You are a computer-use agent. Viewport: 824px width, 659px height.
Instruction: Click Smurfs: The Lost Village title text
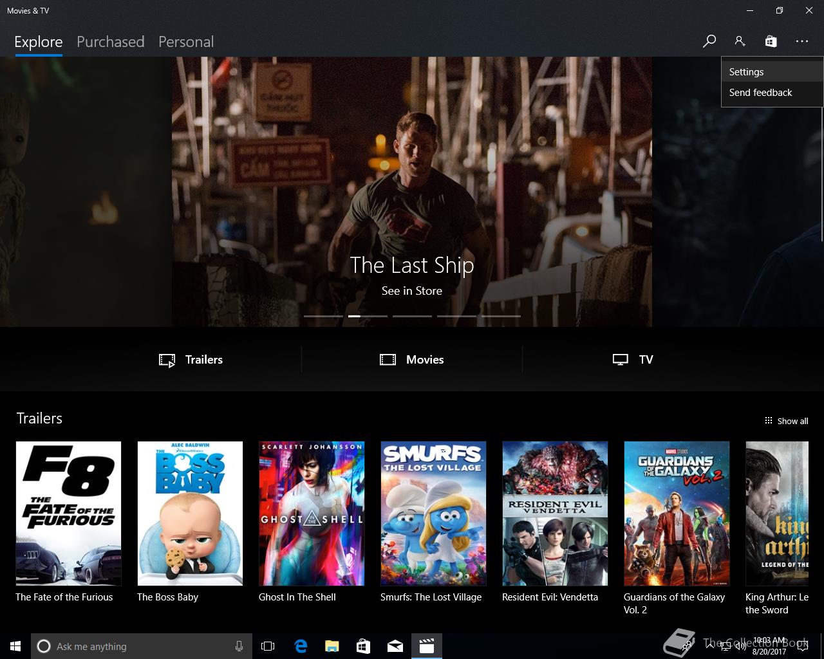pyautogui.click(x=431, y=597)
